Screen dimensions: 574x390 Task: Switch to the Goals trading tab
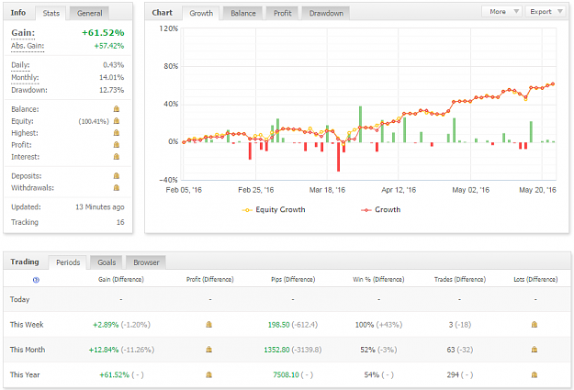coord(107,262)
